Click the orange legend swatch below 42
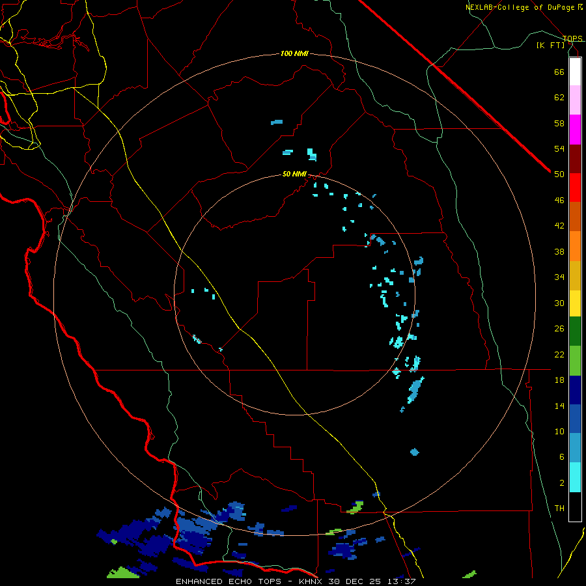Image resolution: width=586 pixels, height=586 pixels. tap(575, 246)
